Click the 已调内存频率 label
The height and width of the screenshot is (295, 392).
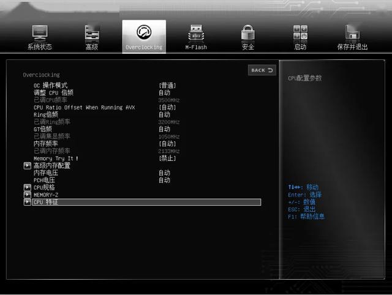pos(52,151)
